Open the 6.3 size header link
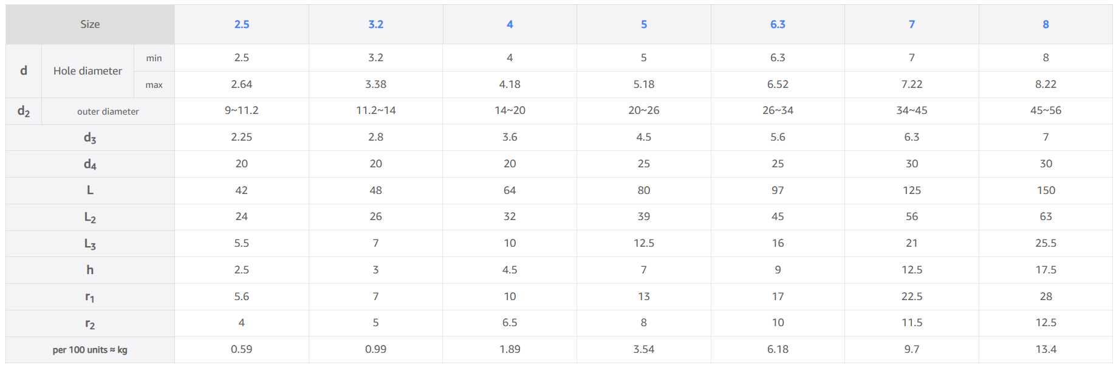1116x368 pixels. point(778,24)
